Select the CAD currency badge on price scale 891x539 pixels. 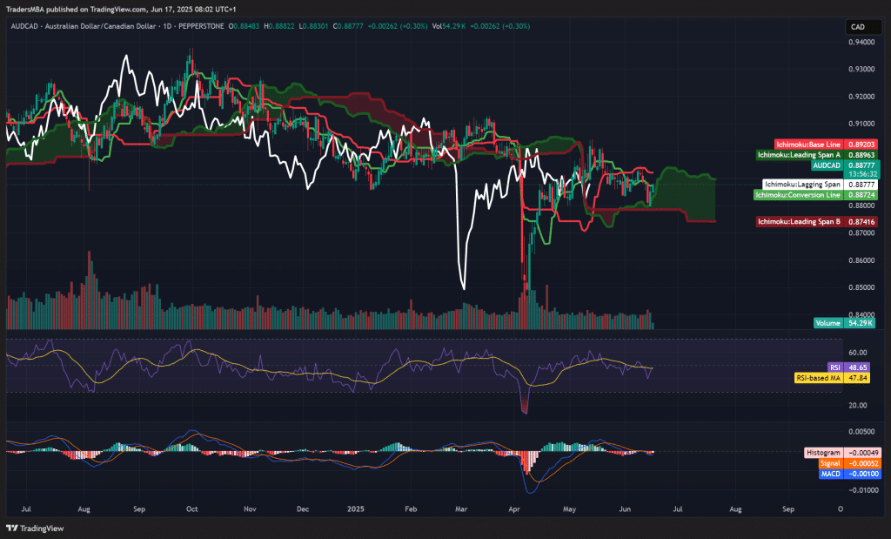(x=861, y=27)
